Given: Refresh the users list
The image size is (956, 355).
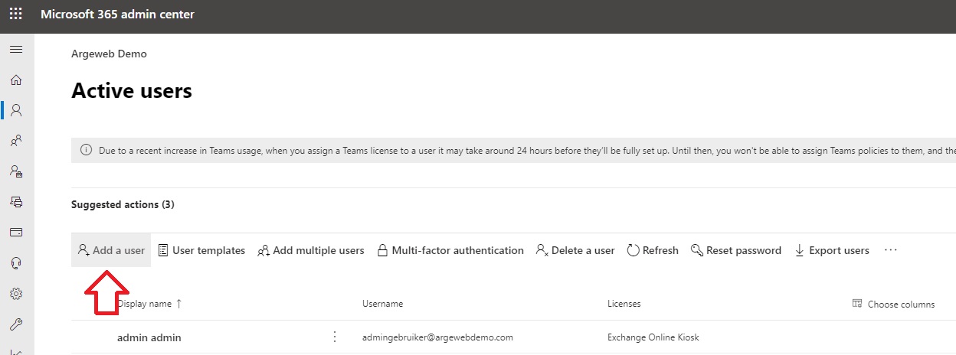Looking at the screenshot, I should click(653, 250).
